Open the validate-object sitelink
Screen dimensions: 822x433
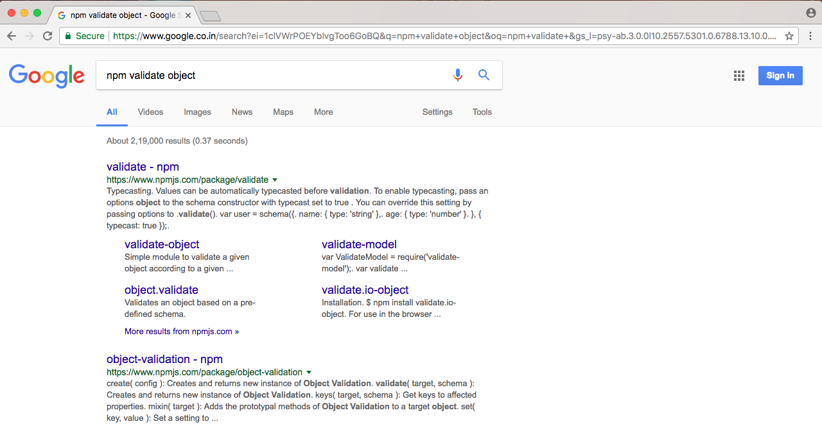pos(162,244)
